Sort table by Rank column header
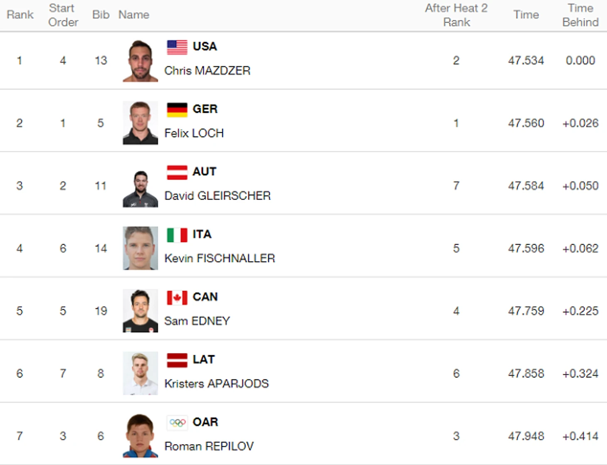 (20, 15)
